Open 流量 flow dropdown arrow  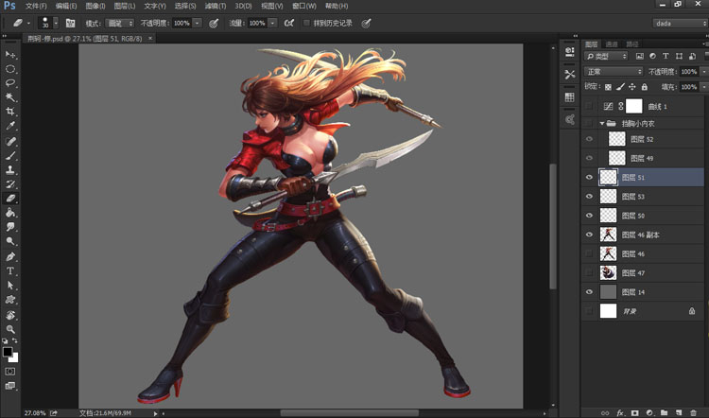click(272, 23)
